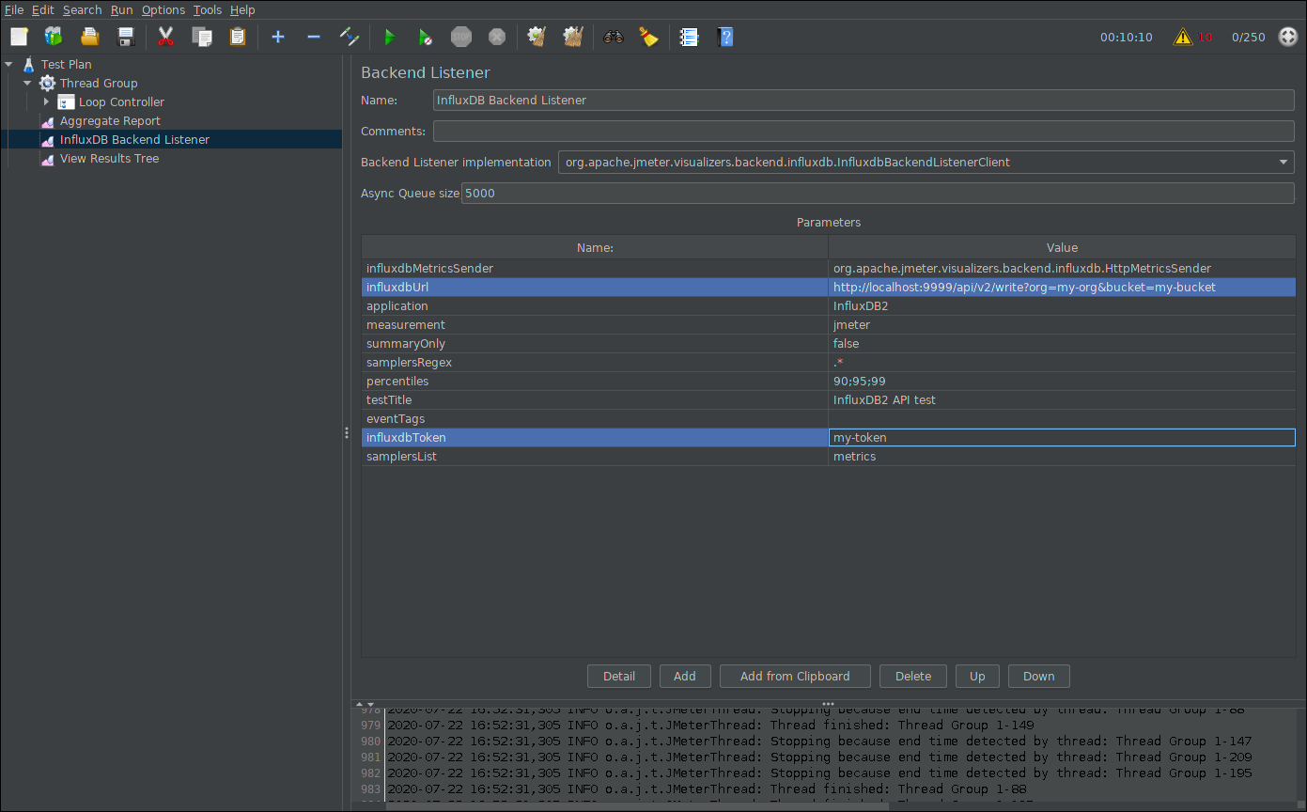1307x812 pixels.
Task: Click the Shutdown threads icon
Action: coord(497,37)
